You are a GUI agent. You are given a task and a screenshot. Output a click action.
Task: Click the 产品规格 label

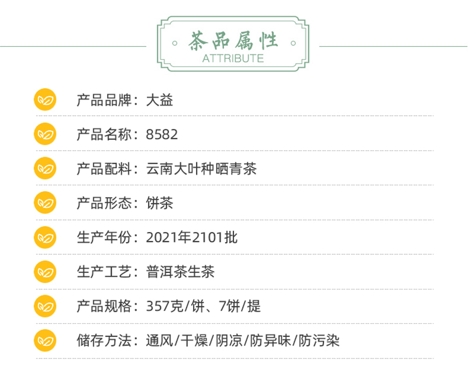[x=104, y=306]
